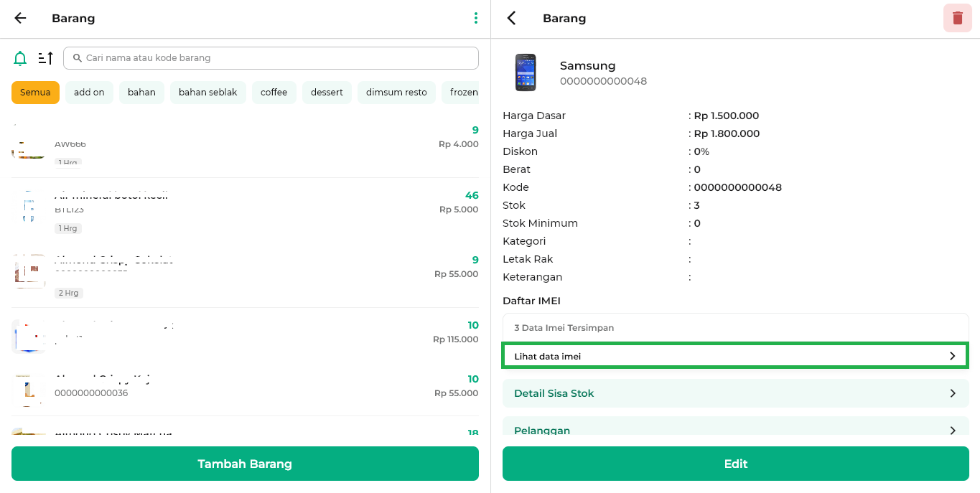
Task: Filter by dessert category
Action: 327,93
